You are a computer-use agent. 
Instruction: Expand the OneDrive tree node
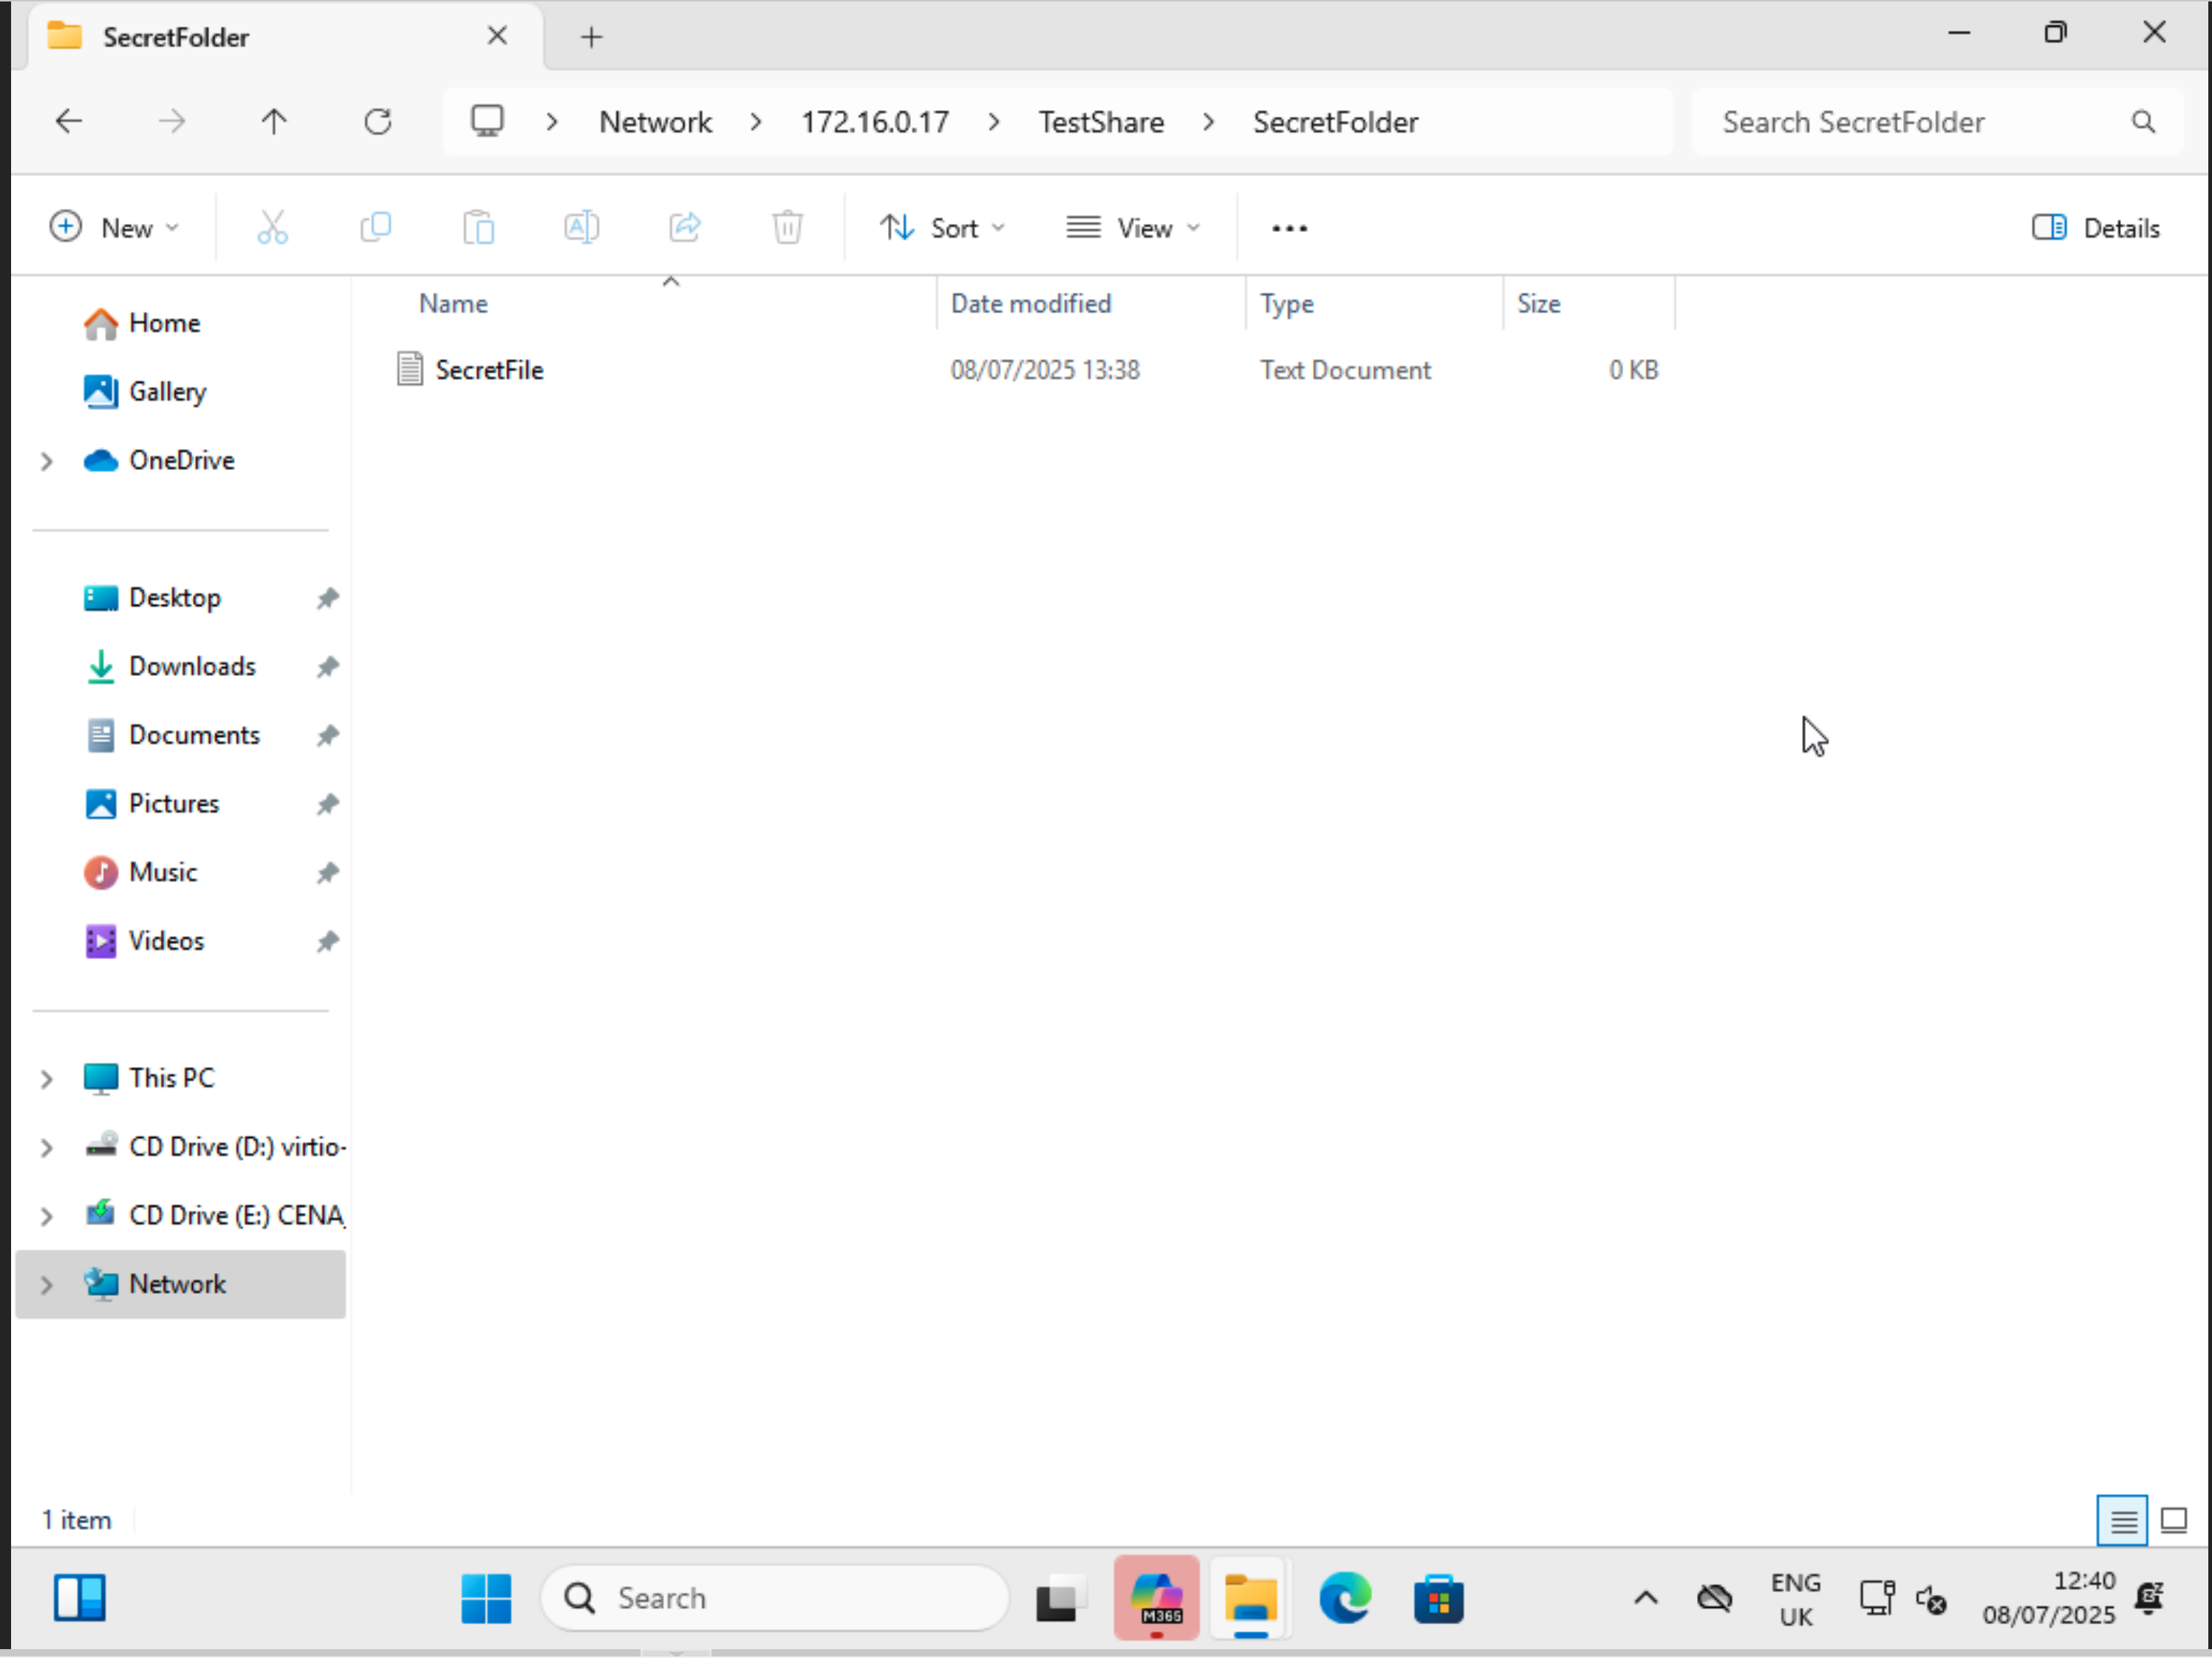click(46, 461)
